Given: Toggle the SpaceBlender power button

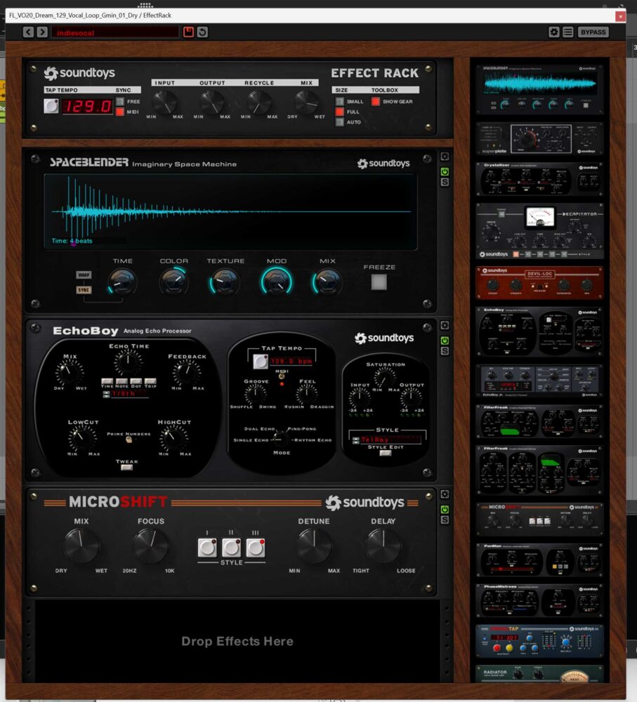Looking at the screenshot, I should pyautogui.click(x=445, y=172).
